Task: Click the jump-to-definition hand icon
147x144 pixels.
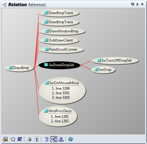Action: pyautogui.click(x=5, y=139)
